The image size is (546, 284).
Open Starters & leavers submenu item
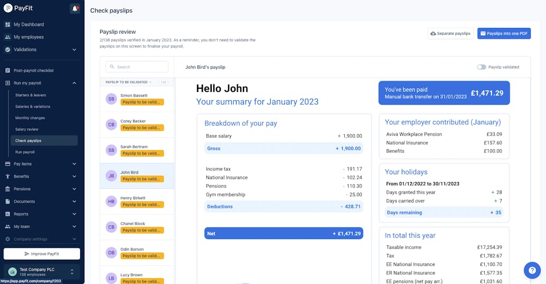[x=31, y=95]
